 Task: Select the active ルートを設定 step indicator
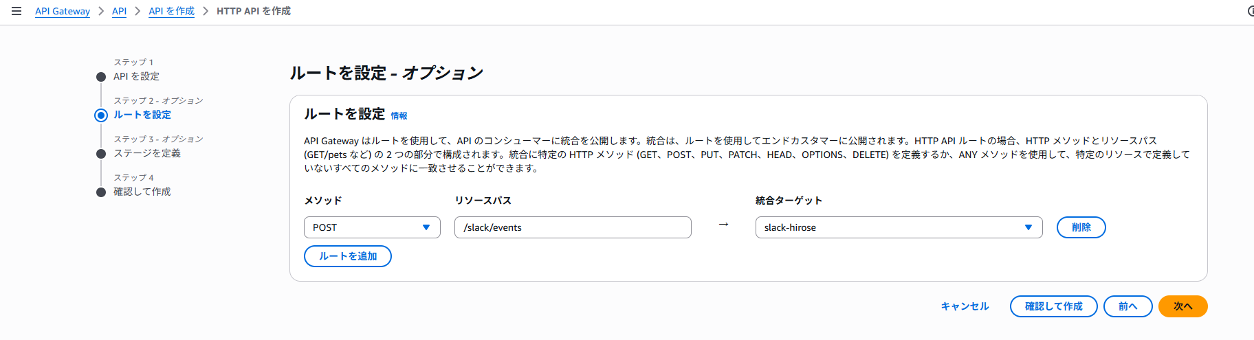pyautogui.click(x=101, y=115)
